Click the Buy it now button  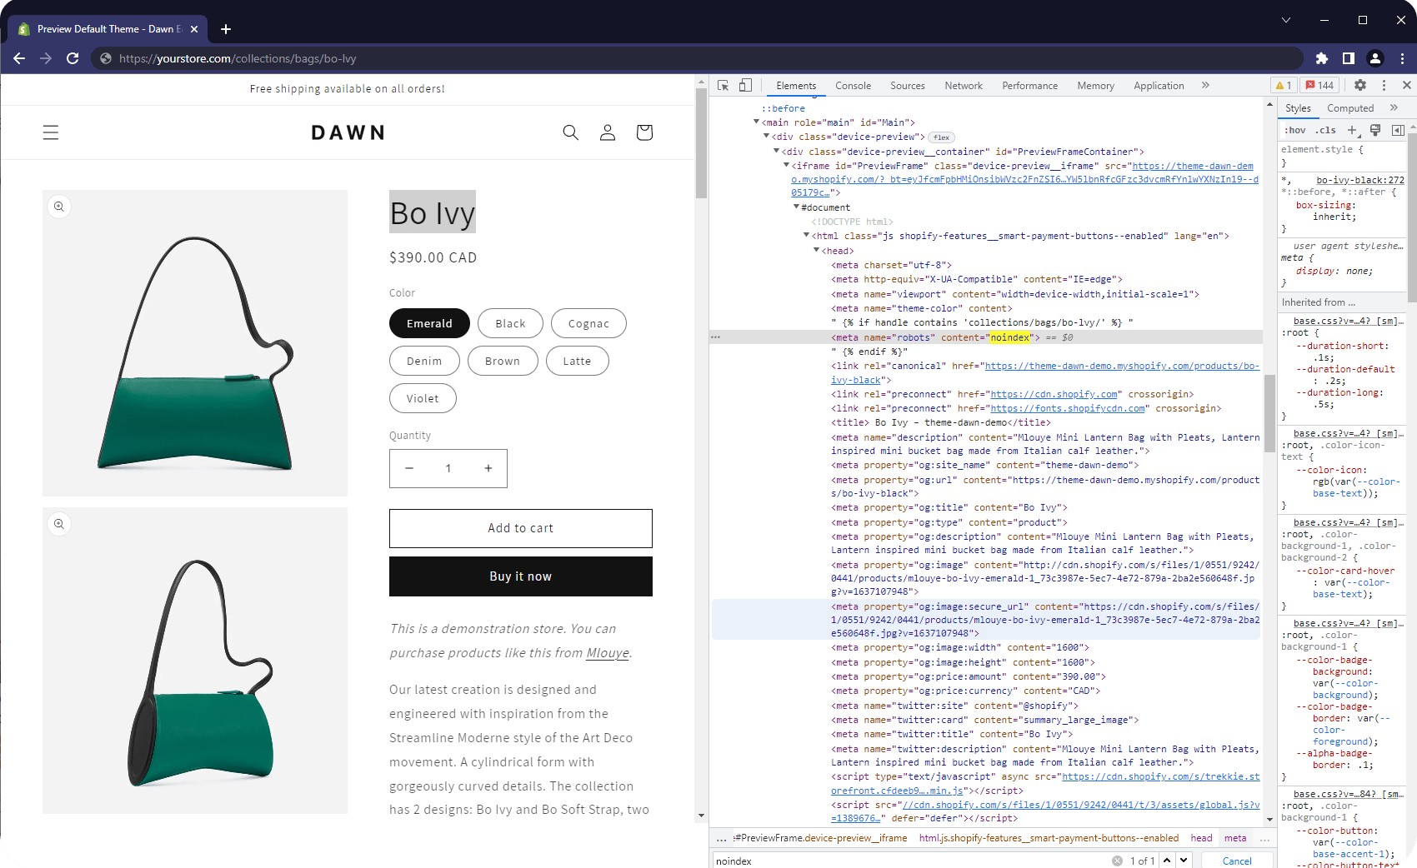pos(521,576)
